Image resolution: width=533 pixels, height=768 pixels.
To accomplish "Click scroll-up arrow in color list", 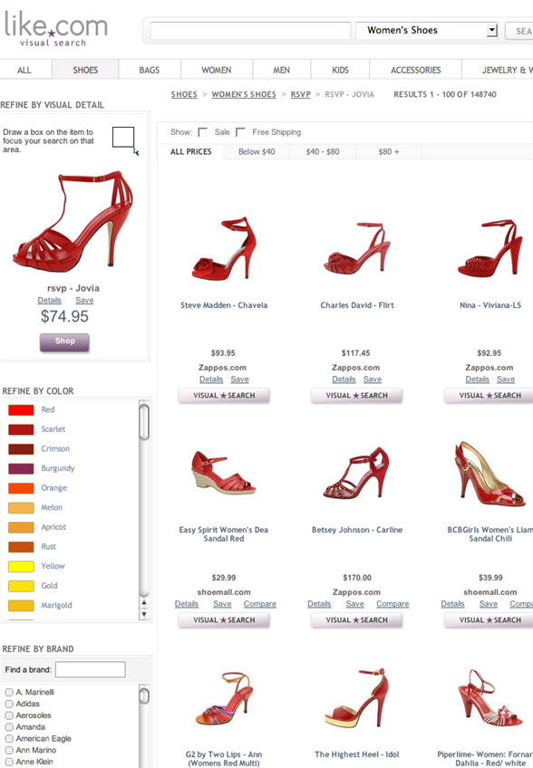I will tap(144, 602).
